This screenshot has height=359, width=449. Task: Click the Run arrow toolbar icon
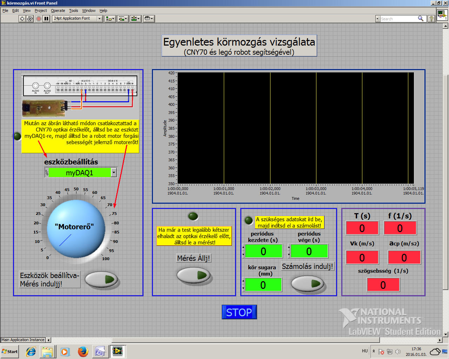(x=22, y=19)
